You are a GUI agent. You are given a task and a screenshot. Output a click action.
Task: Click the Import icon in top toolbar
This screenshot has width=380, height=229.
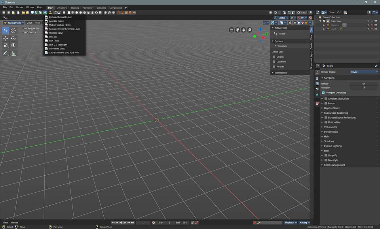[x=45, y=12]
